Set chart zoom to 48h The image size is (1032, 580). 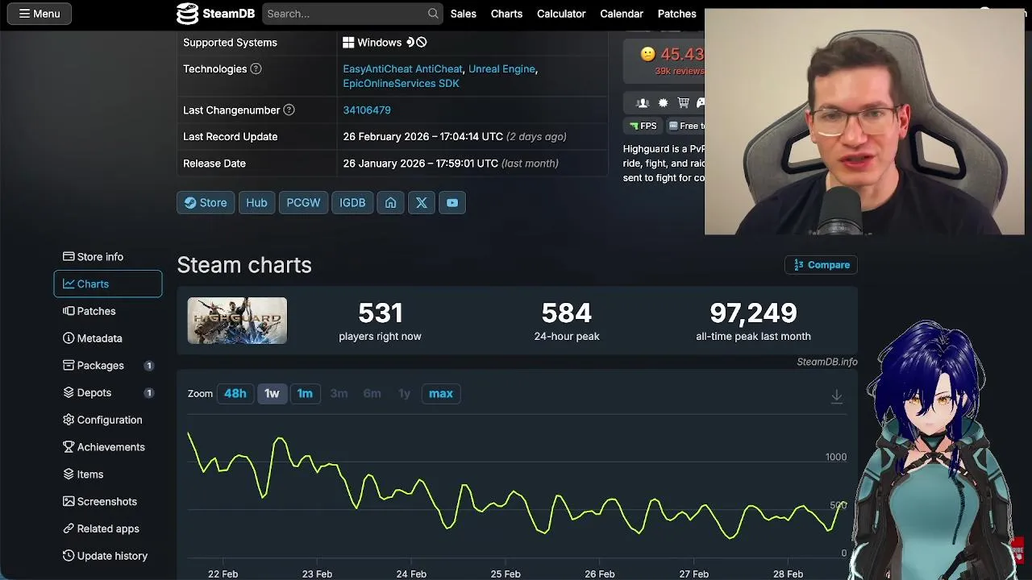pos(235,394)
